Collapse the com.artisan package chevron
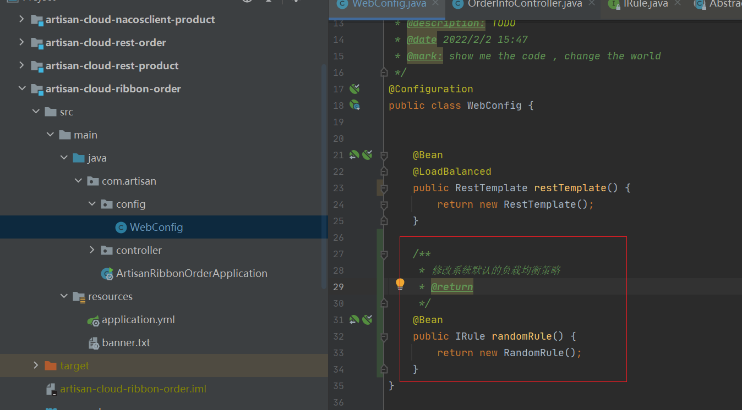This screenshot has height=410, width=742. pos(78,181)
